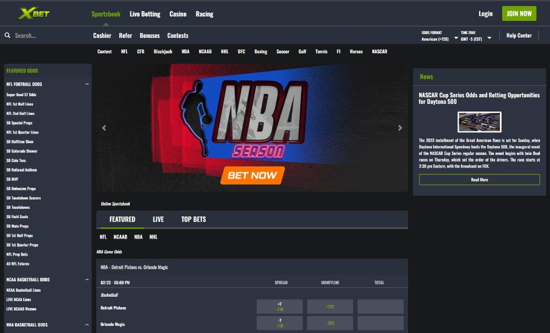Click Read More on NASCAR news
This screenshot has width=550, height=333.
point(480,180)
